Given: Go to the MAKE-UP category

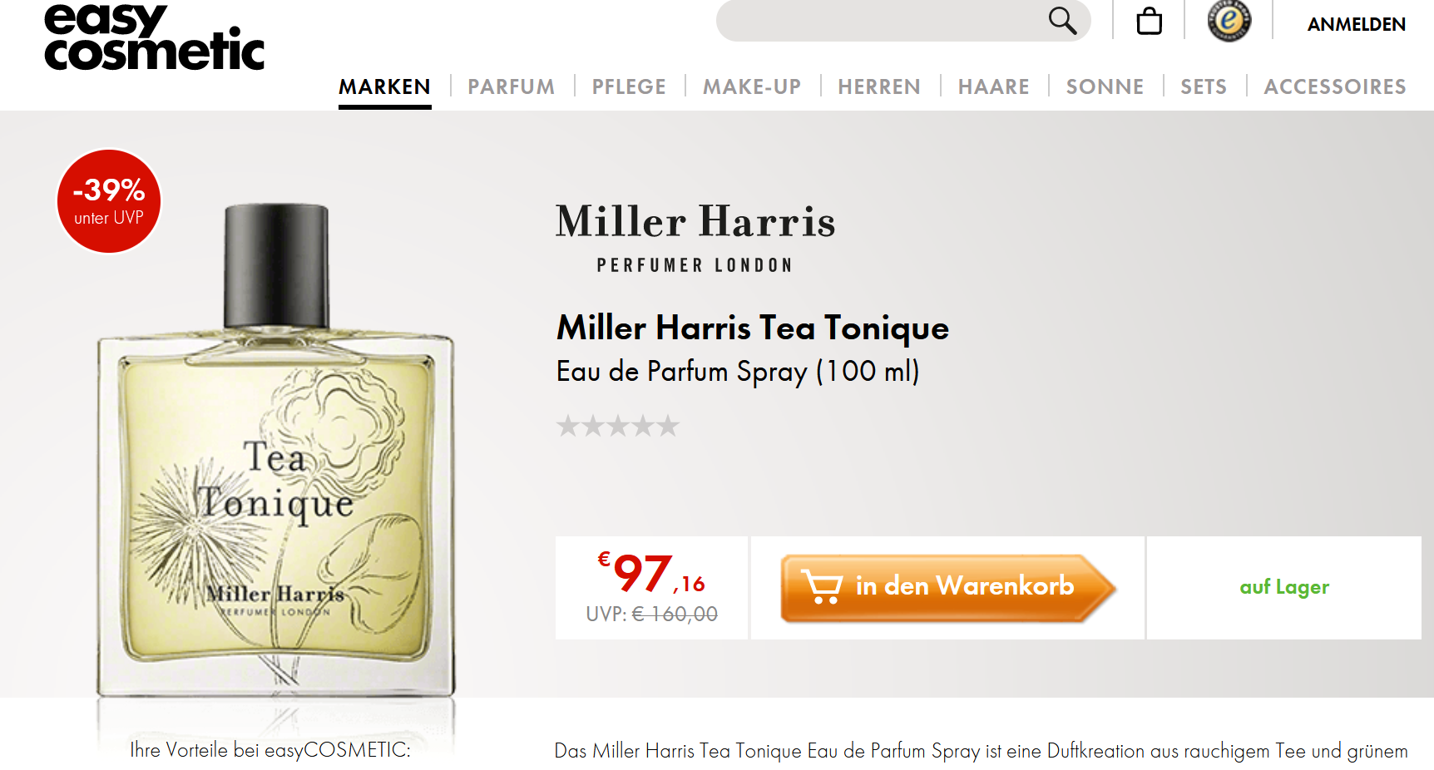Looking at the screenshot, I should pyautogui.click(x=752, y=87).
